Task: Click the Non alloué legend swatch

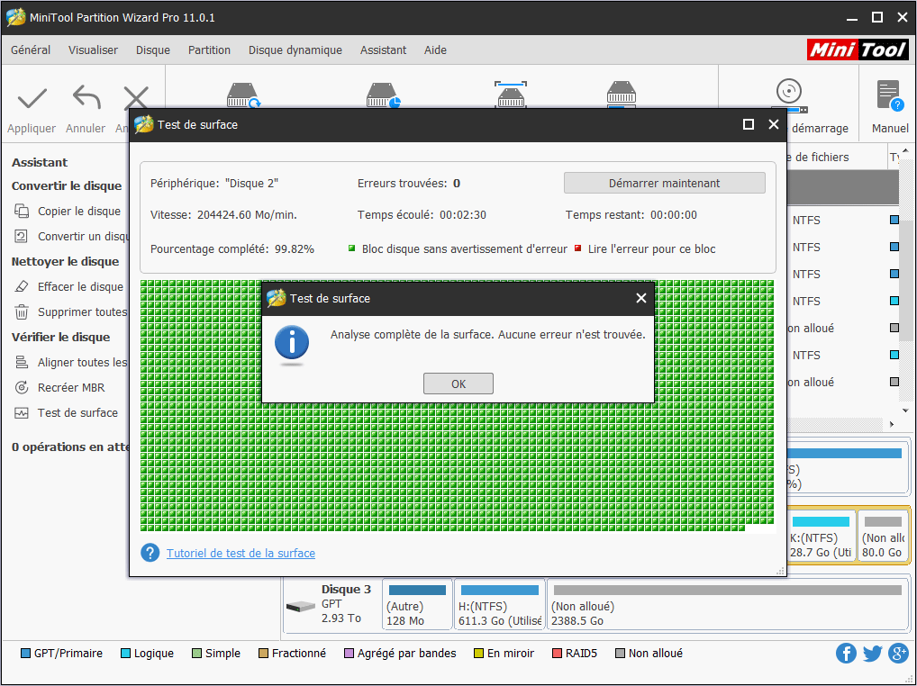Action: tap(620, 654)
